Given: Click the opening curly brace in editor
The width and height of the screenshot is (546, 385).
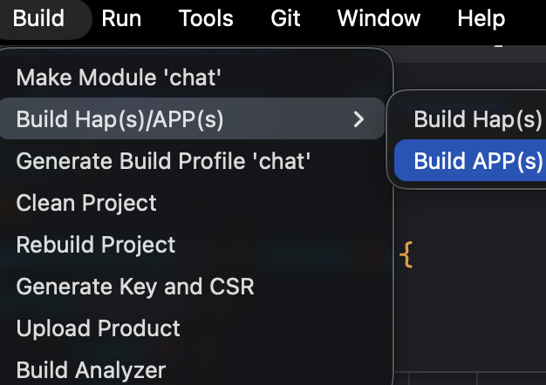Looking at the screenshot, I should pos(406,256).
